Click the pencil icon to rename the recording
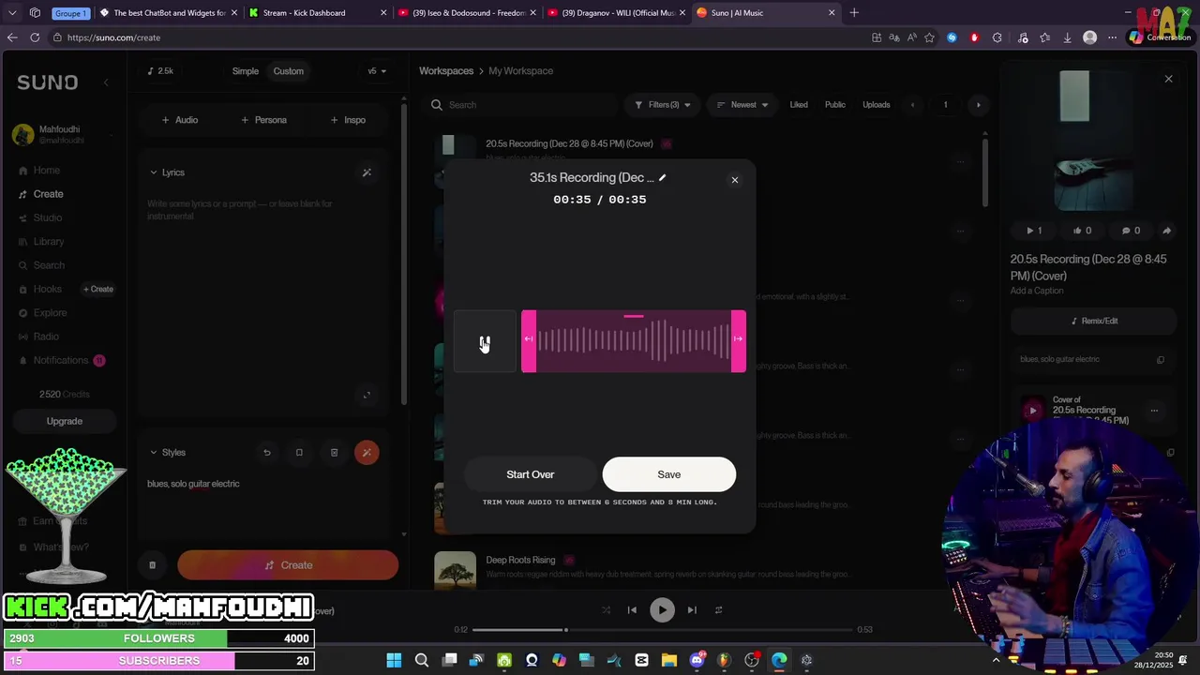 pos(662,177)
